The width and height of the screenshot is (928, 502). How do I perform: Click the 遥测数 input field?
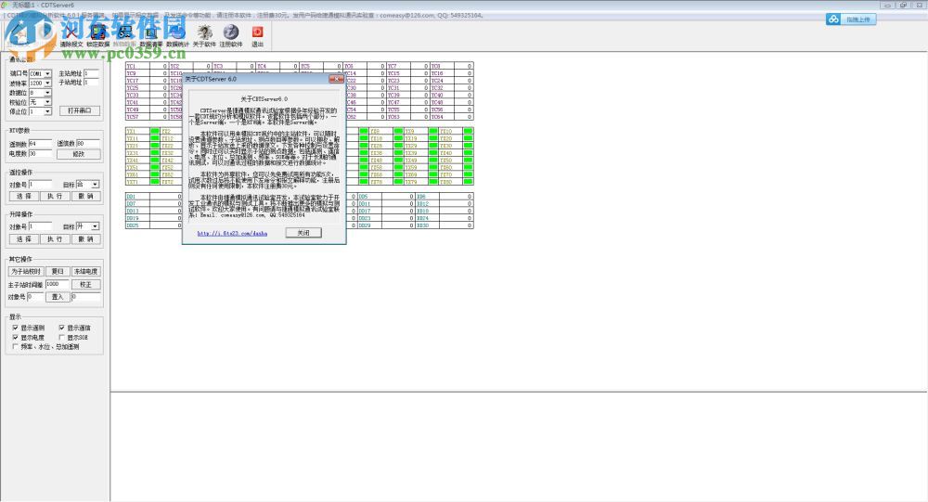(40, 144)
